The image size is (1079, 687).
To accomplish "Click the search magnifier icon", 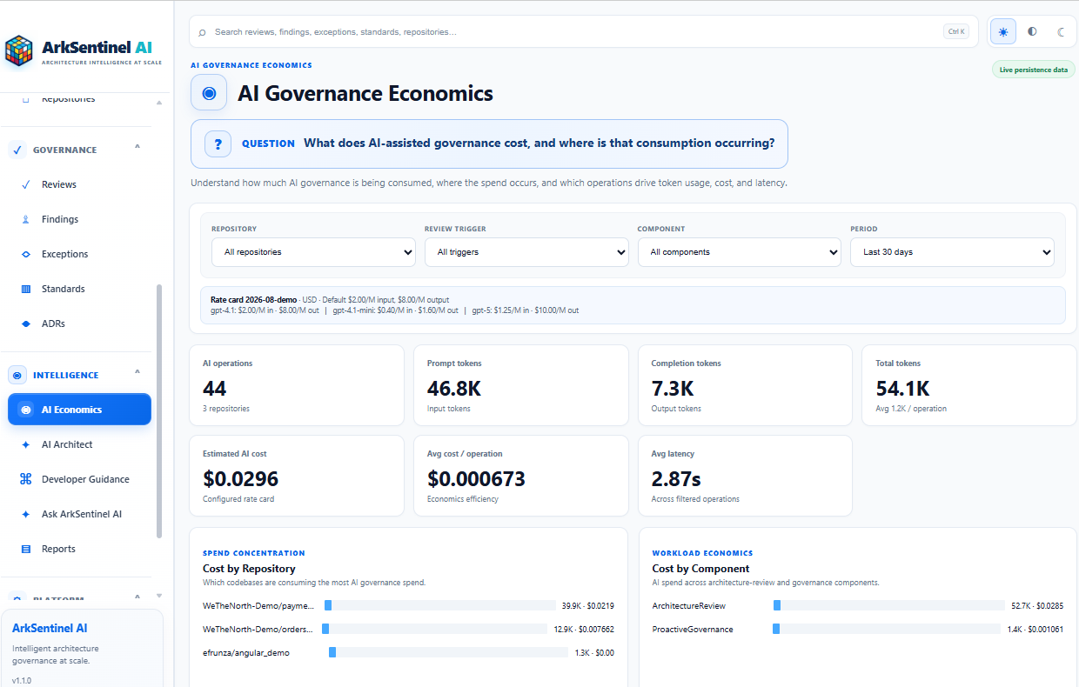I will pos(203,32).
